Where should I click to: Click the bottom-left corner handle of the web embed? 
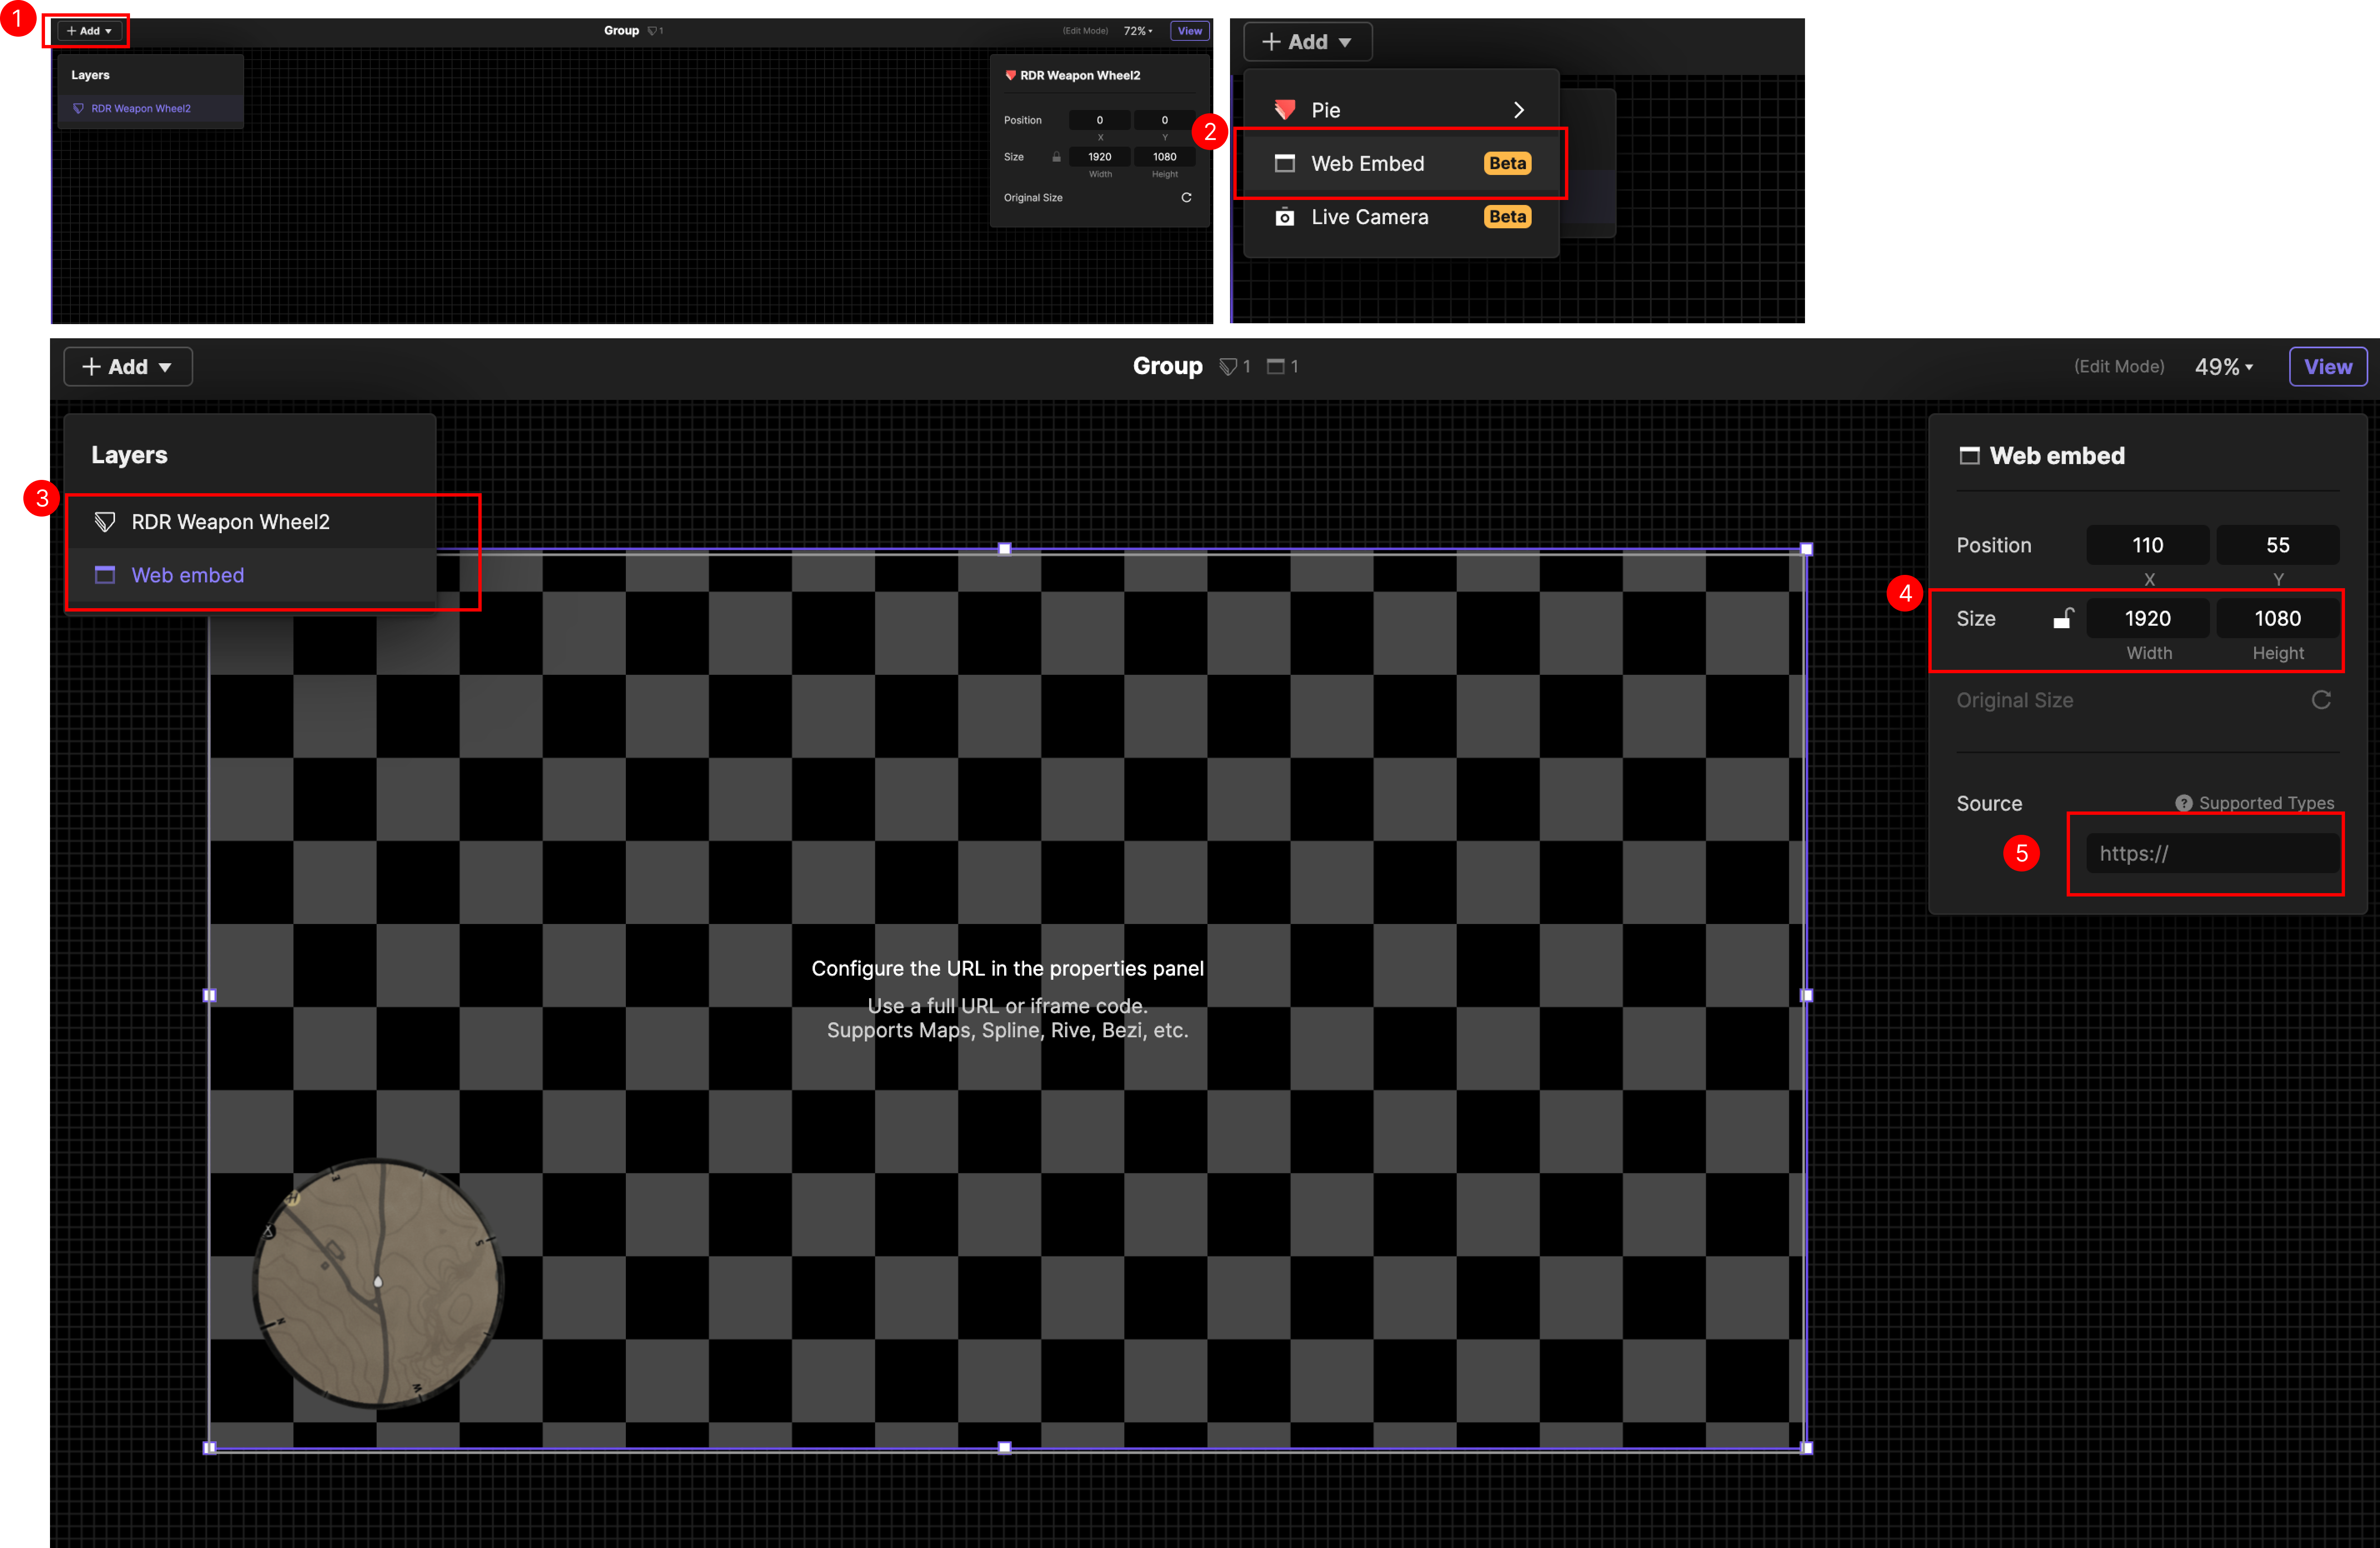[x=209, y=1447]
